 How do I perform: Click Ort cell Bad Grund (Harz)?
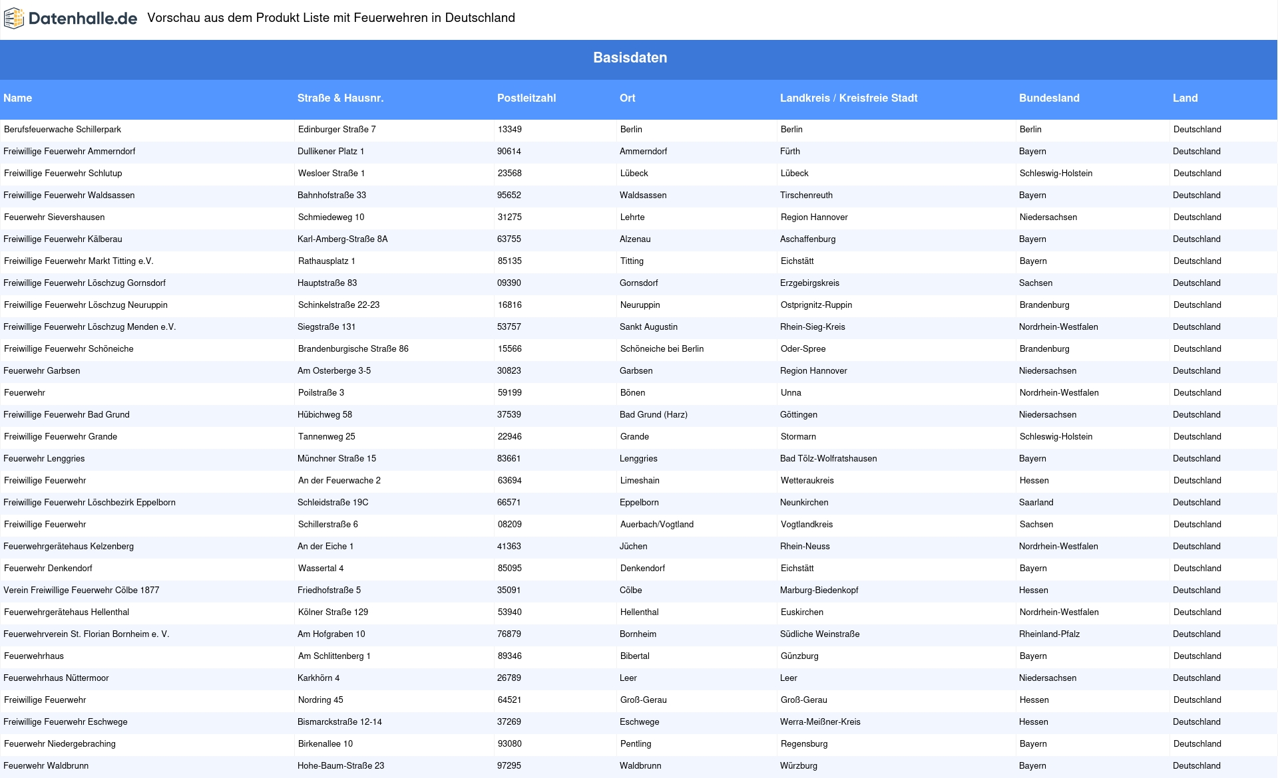[x=654, y=415]
